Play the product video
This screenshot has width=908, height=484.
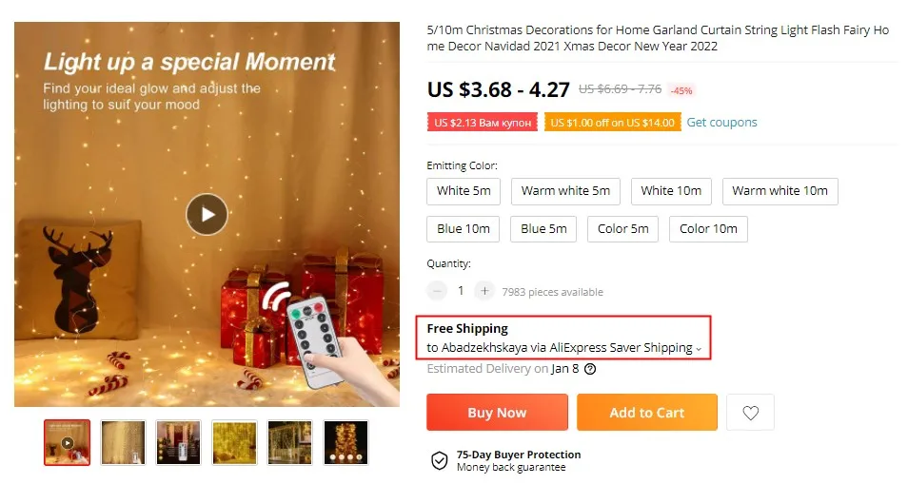207,214
